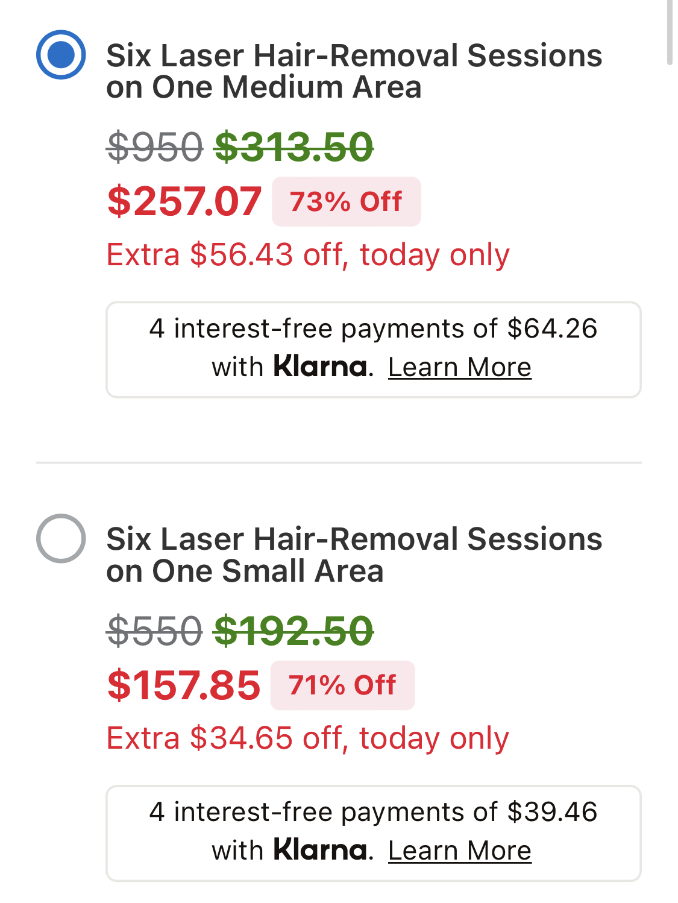Click the Extra $34.65 off today only text

[307, 738]
